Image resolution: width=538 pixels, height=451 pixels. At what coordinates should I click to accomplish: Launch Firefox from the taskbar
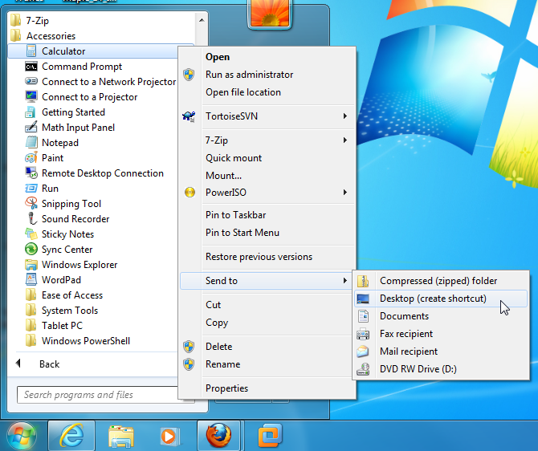tap(218, 436)
